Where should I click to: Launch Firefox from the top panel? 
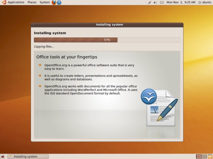pyautogui.click(x=54, y=2)
